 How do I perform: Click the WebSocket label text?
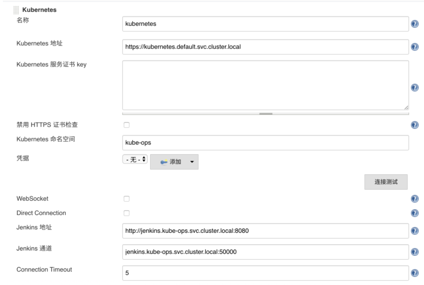point(32,199)
